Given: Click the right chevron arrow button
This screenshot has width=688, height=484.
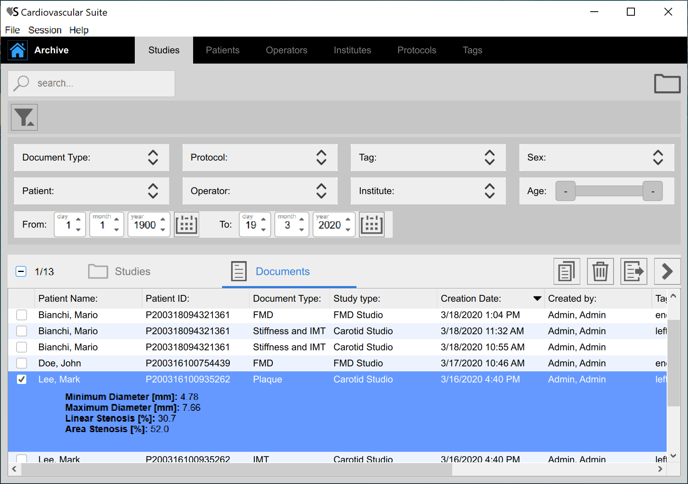Looking at the screenshot, I should (667, 272).
